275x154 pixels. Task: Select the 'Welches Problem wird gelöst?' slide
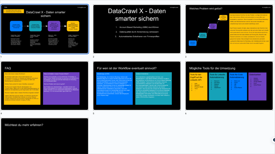pos(229,29)
